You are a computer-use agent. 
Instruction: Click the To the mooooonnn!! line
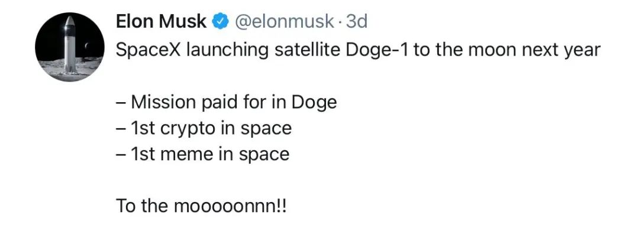pos(201,206)
